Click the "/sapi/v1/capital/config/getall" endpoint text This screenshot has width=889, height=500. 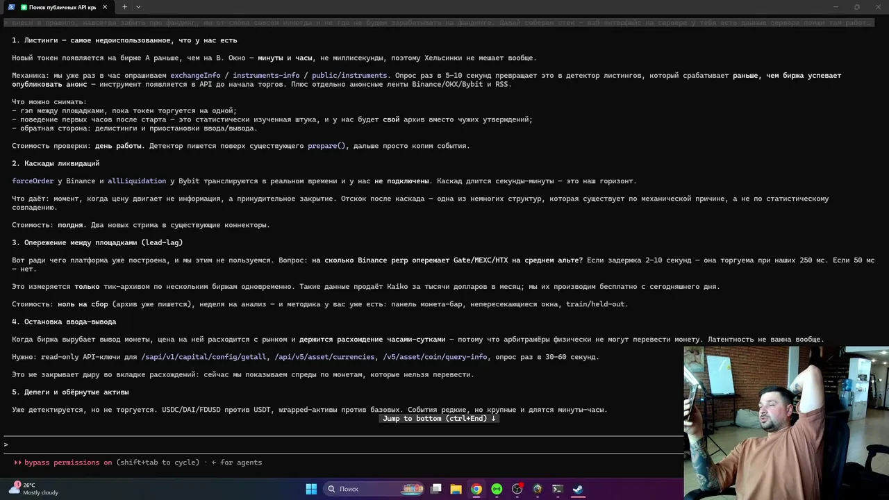pos(203,357)
